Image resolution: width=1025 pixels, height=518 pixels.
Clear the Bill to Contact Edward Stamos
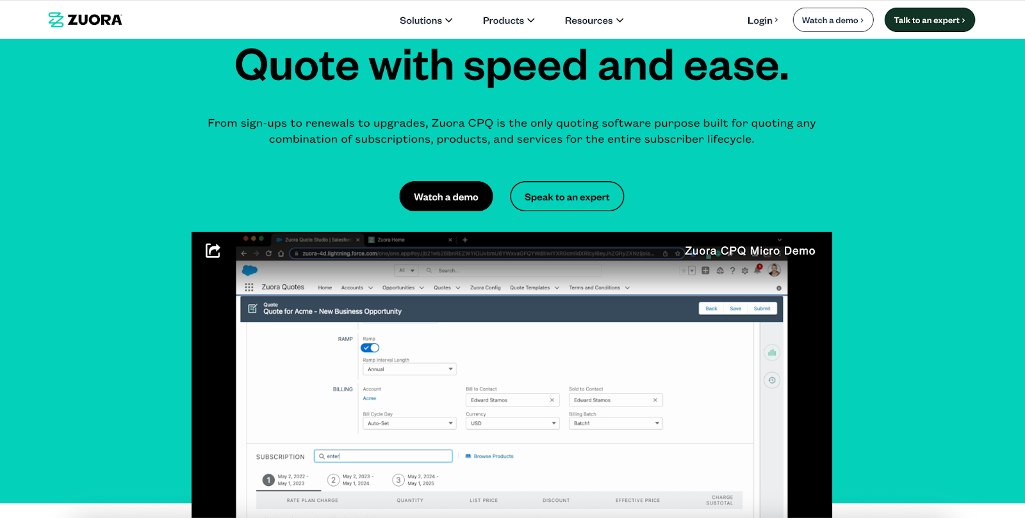(x=552, y=400)
